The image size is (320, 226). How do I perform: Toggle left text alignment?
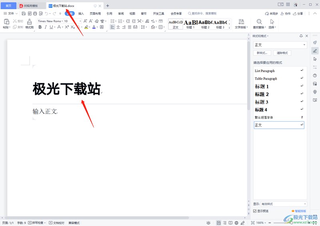tap(112, 27)
